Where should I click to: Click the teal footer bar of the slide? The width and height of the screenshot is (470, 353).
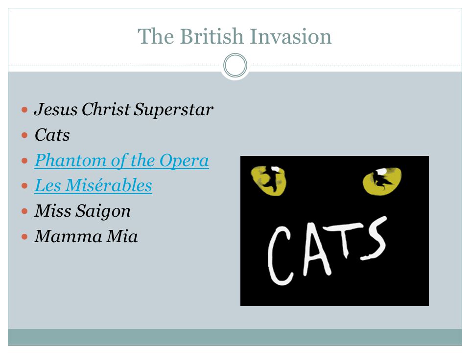(235, 337)
